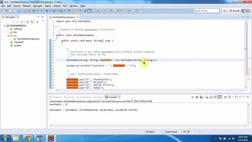Click the editor vertical scrollbar
This screenshot has width=252, height=142.
coord(246,49)
